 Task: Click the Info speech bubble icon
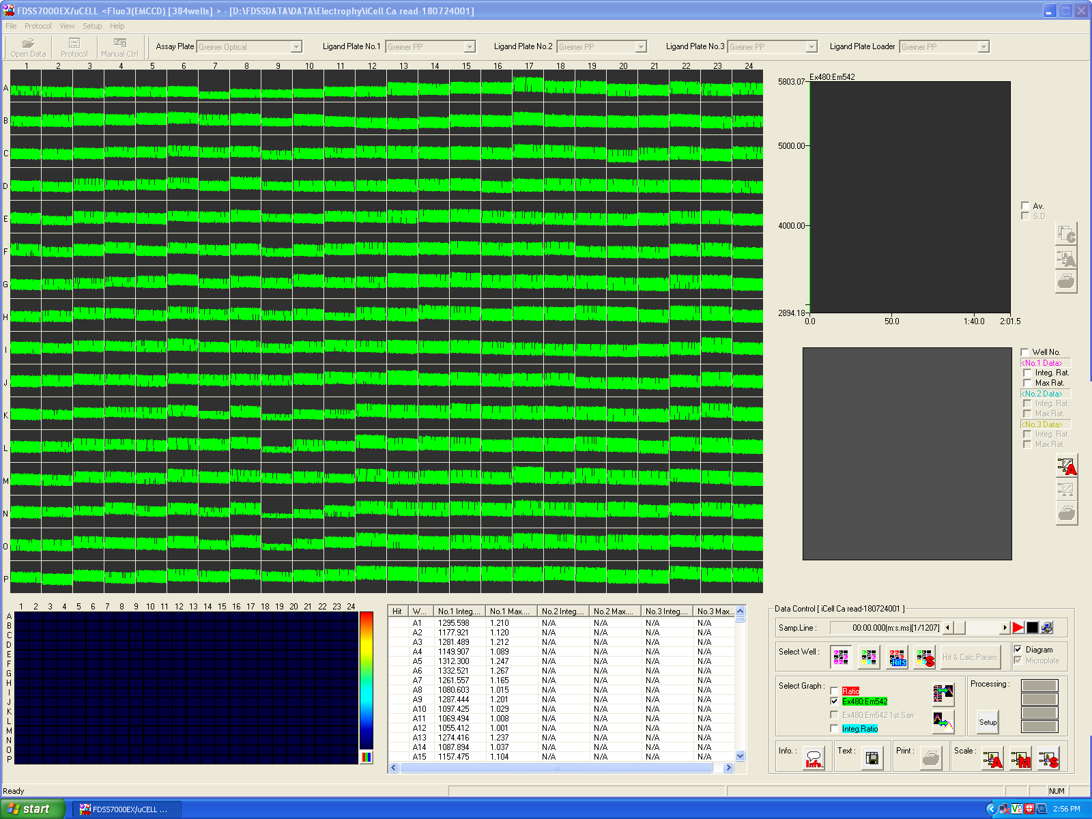click(x=814, y=759)
